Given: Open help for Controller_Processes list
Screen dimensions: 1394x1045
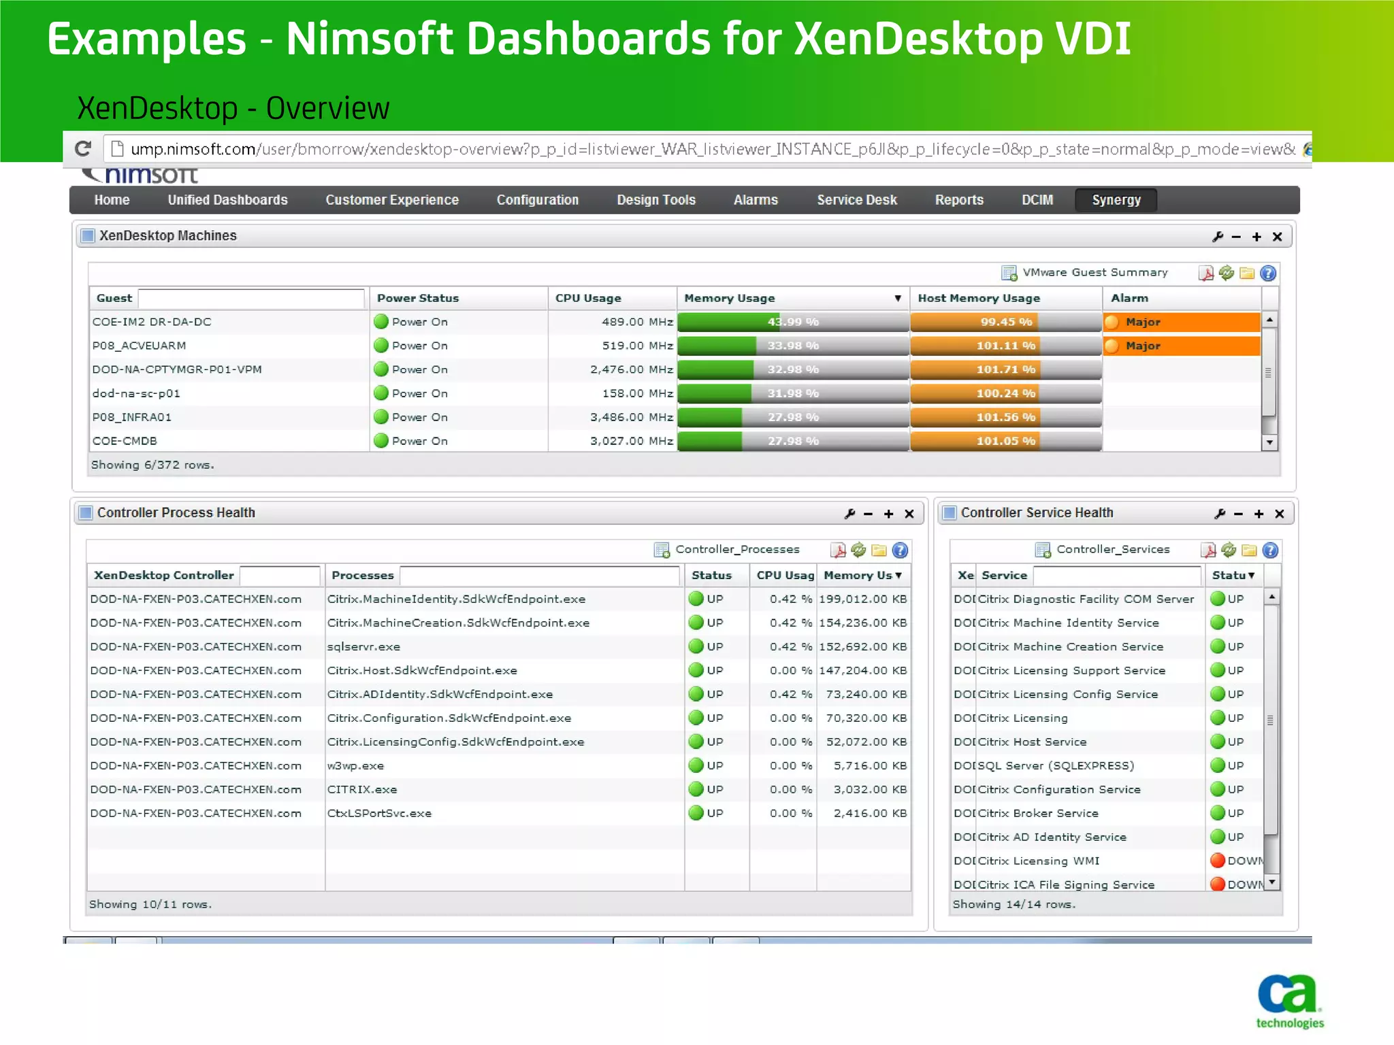Looking at the screenshot, I should 900,550.
